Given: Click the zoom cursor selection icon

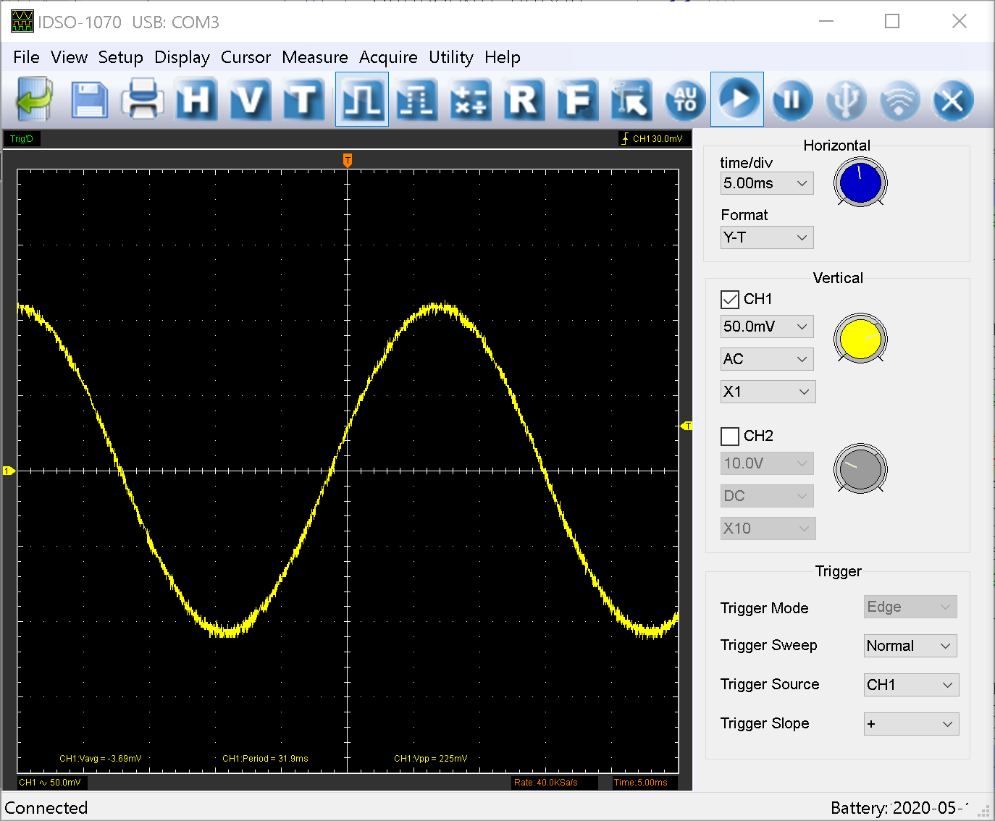Looking at the screenshot, I should click(631, 99).
